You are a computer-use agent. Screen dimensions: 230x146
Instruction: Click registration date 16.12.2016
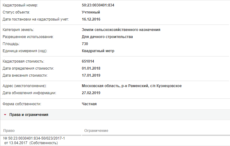(x=91, y=19)
